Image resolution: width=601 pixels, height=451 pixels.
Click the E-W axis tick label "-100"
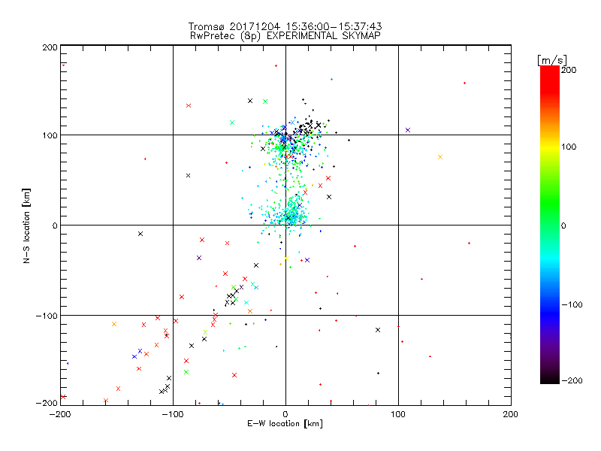tap(174, 414)
